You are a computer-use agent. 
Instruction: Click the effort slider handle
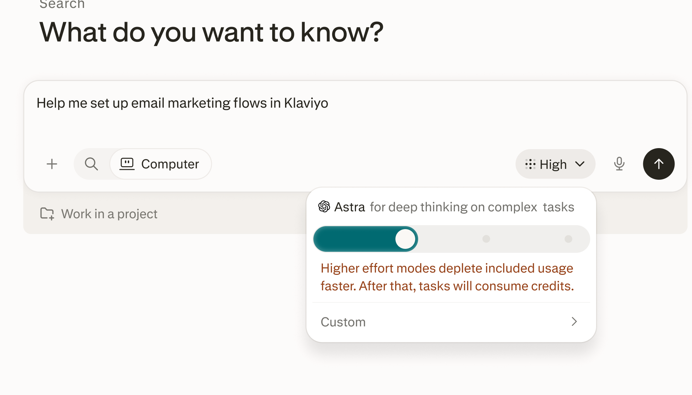(x=405, y=239)
